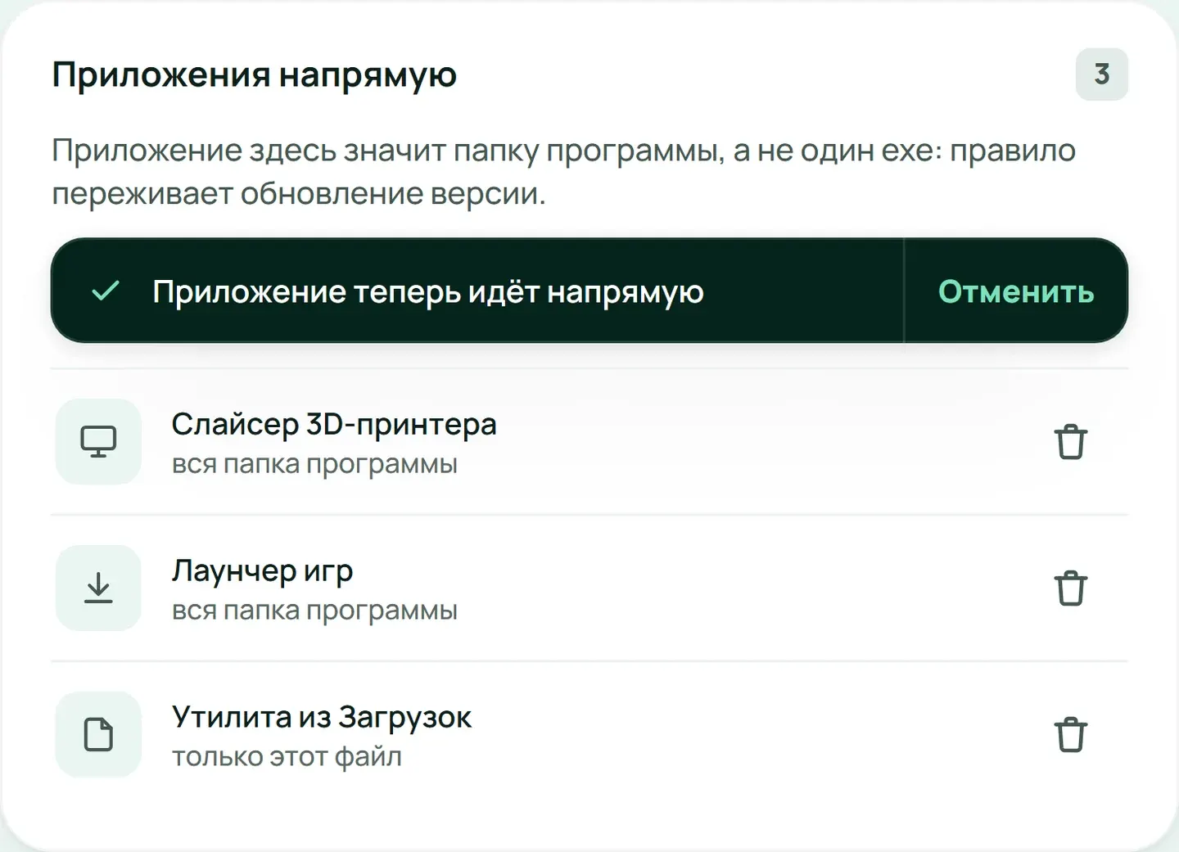Delete the Лаунчер игр rule
Viewport: 1179px width, 852px height.
(x=1070, y=588)
